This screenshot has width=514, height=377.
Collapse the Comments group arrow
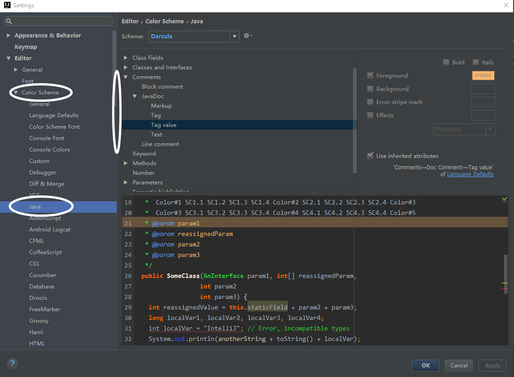[x=126, y=77]
